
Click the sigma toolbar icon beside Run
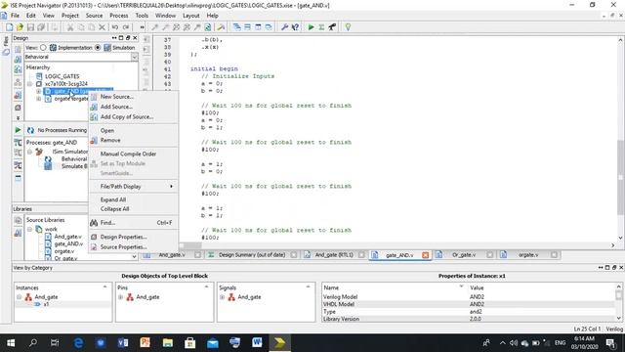321,27
